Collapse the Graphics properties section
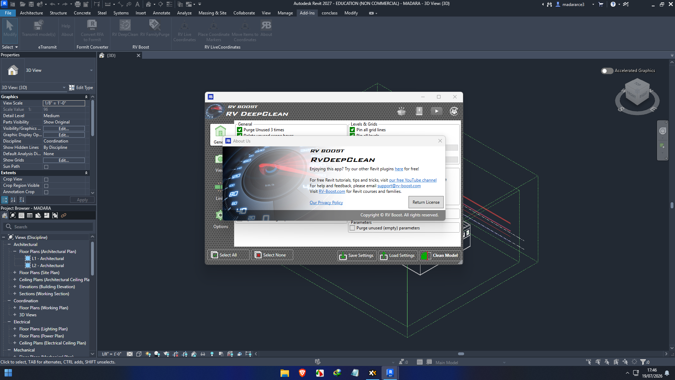675x380 pixels. [86, 97]
